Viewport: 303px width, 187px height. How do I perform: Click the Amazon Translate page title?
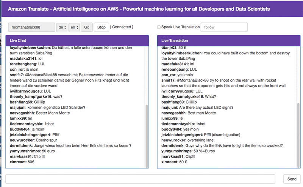[139, 9]
